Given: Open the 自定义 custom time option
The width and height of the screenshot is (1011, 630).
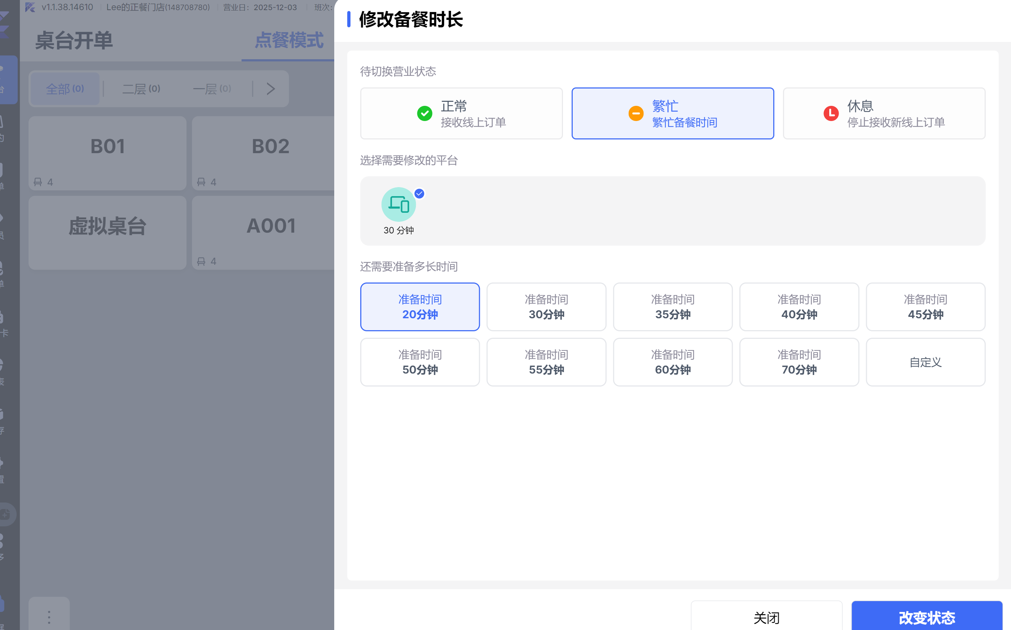Looking at the screenshot, I should tap(925, 362).
